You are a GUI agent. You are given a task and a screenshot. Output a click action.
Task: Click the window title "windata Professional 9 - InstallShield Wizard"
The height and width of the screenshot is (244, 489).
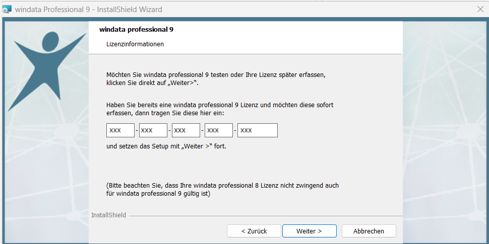click(x=89, y=10)
